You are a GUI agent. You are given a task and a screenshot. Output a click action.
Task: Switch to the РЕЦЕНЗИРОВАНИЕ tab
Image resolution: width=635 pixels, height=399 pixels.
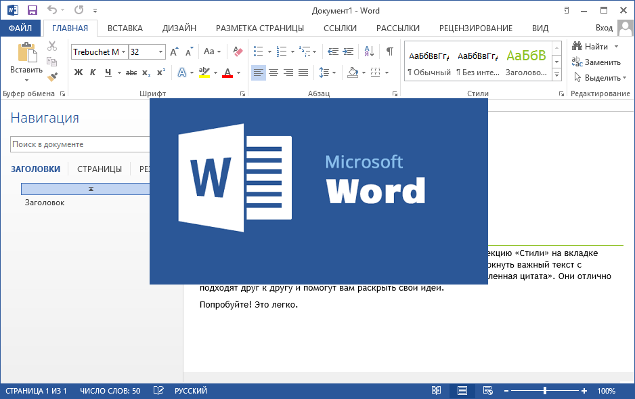(x=476, y=28)
